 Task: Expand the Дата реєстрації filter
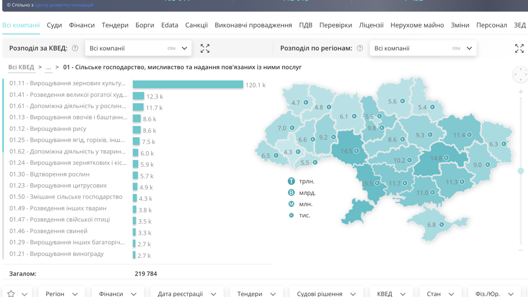click(187, 294)
